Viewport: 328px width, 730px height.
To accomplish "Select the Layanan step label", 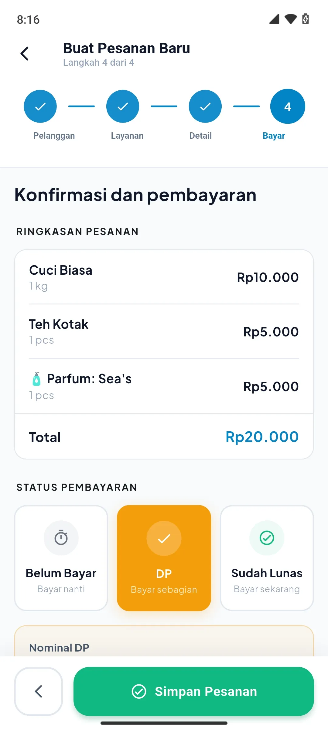I will 127,136.
